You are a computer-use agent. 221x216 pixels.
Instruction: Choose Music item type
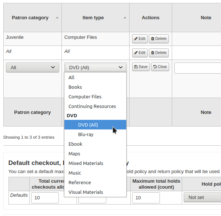coord(95,173)
